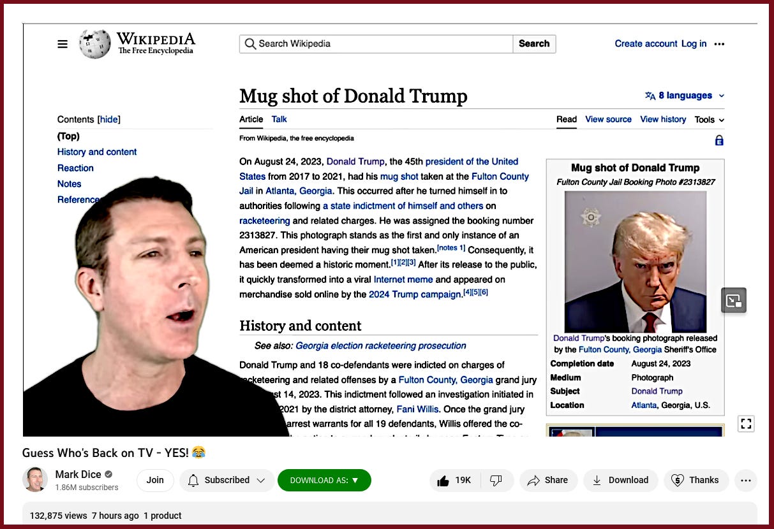Hide the Contents sidebar
The width and height of the screenshot is (774, 529).
109,119
